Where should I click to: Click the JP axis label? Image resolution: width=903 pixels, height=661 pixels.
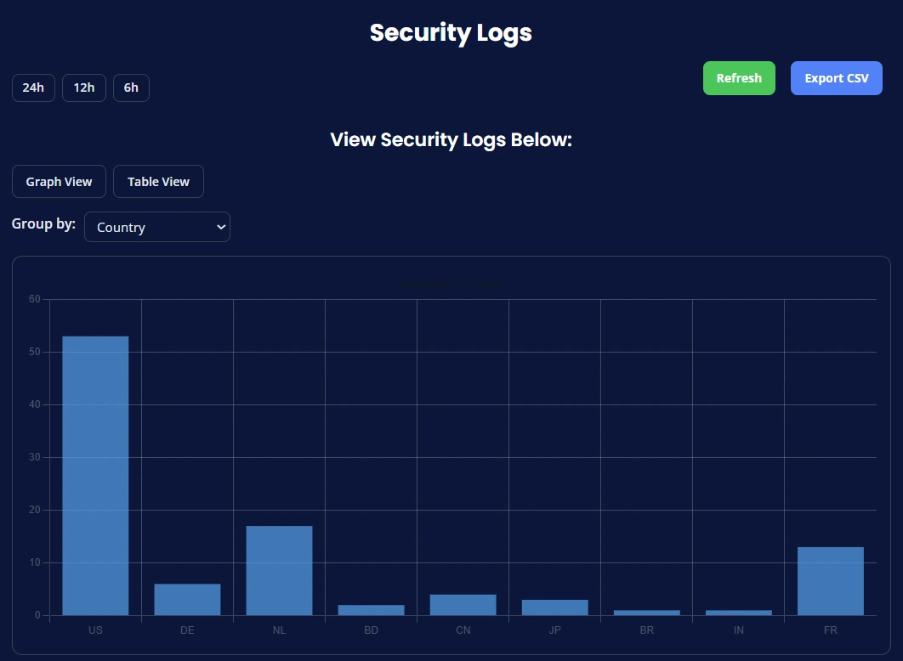[x=554, y=630]
